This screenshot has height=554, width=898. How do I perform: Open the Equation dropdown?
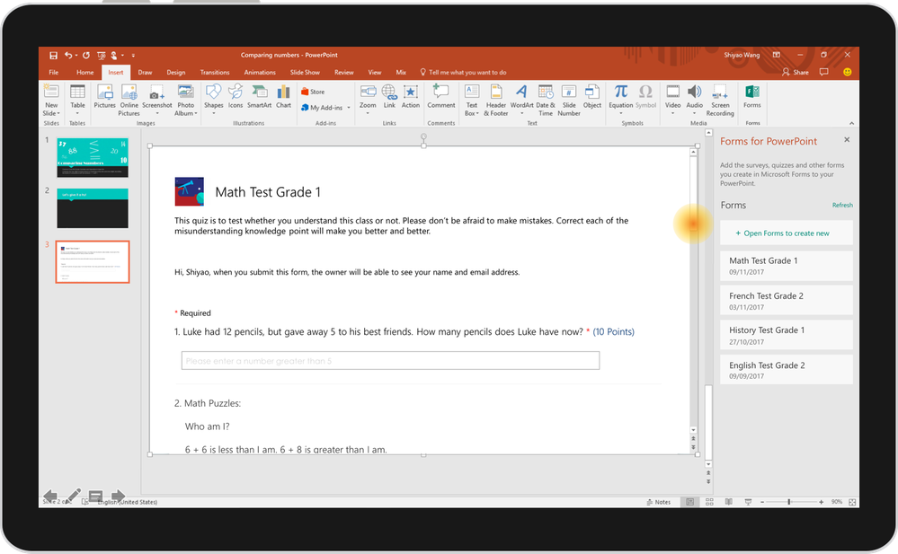click(621, 113)
